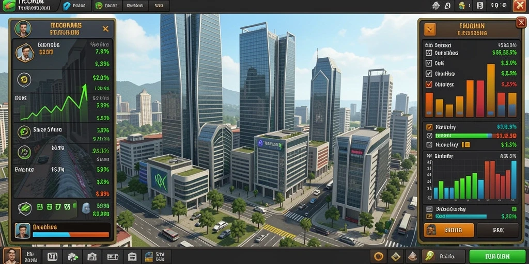The image size is (529, 264).
Task: Click the document icon in top-right bar
Action: pos(480,5)
